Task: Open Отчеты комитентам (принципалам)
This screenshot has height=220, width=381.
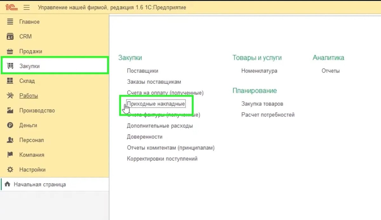Action: coord(171,148)
